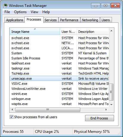Open the View menu
The width and height of the screenshot is (123, 137).
(34, 12)
